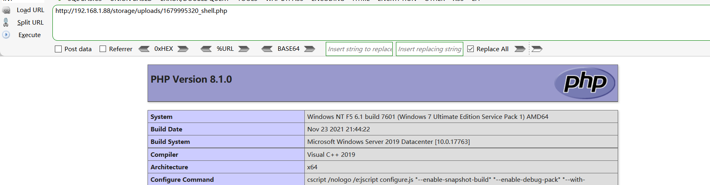Click the 'Insert string to replace' field

point(359,49)
